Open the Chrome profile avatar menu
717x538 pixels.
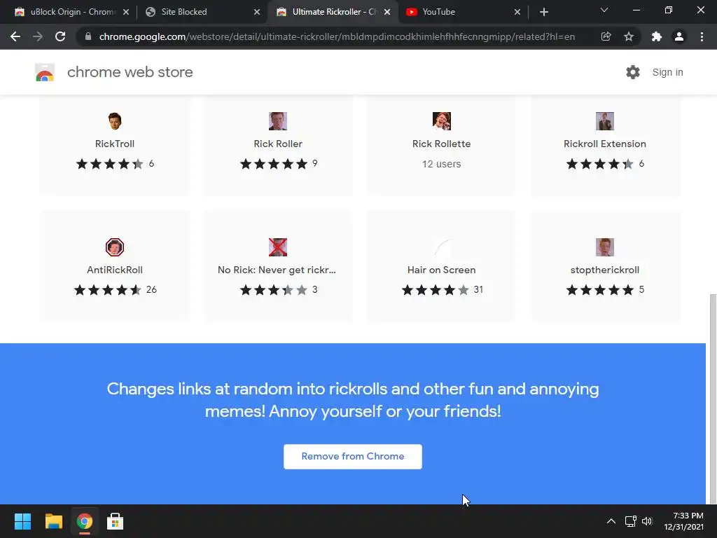point(679,36)
